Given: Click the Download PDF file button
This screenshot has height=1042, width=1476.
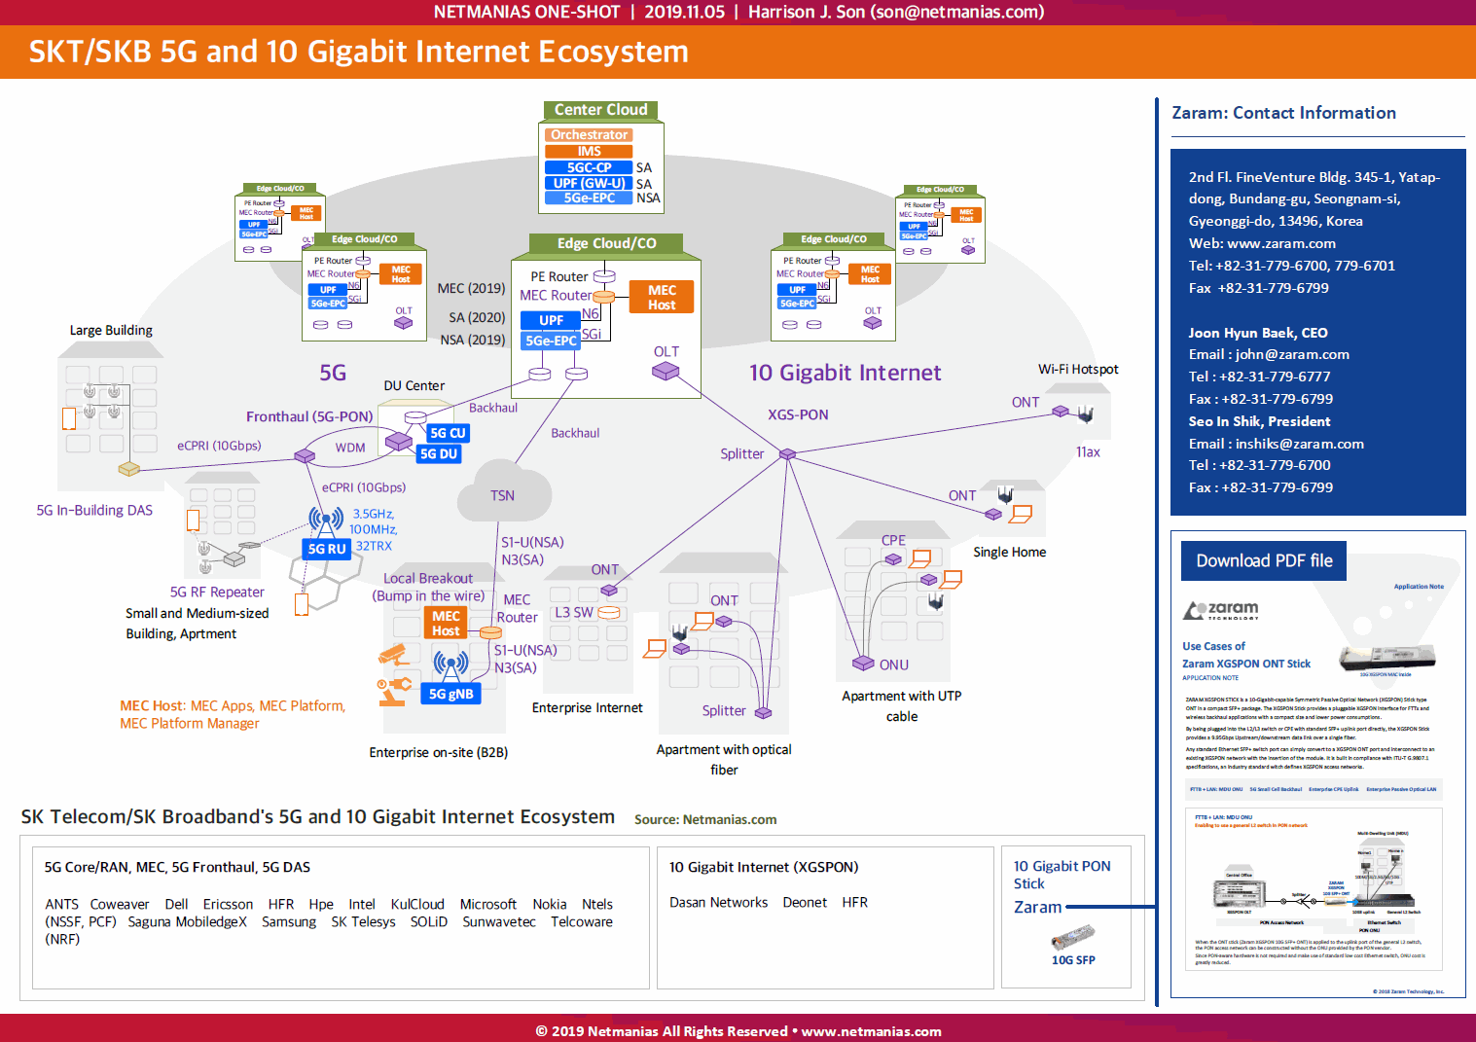Looking at the screenshot, I should point(1263,561).
